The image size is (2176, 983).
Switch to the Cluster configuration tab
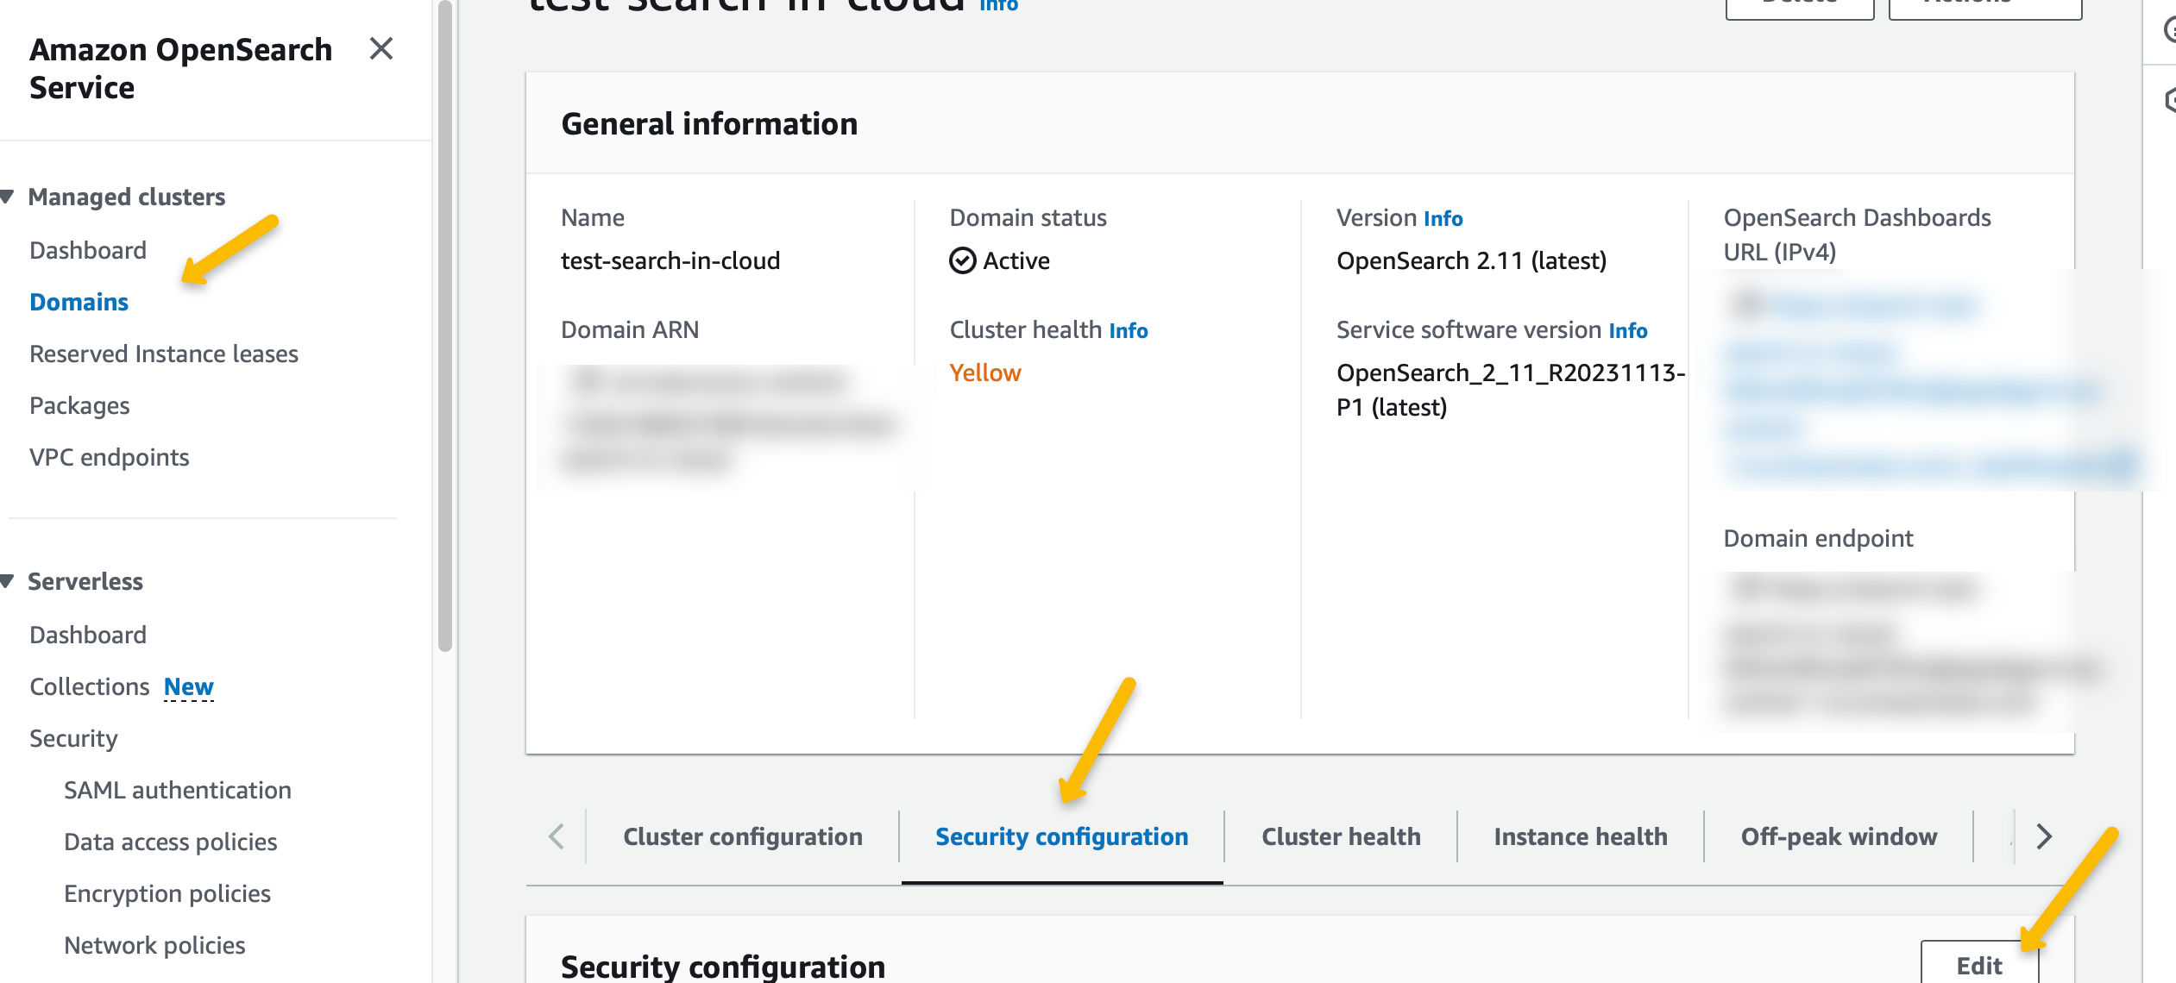pyautogui.click(x=743, y=836)
